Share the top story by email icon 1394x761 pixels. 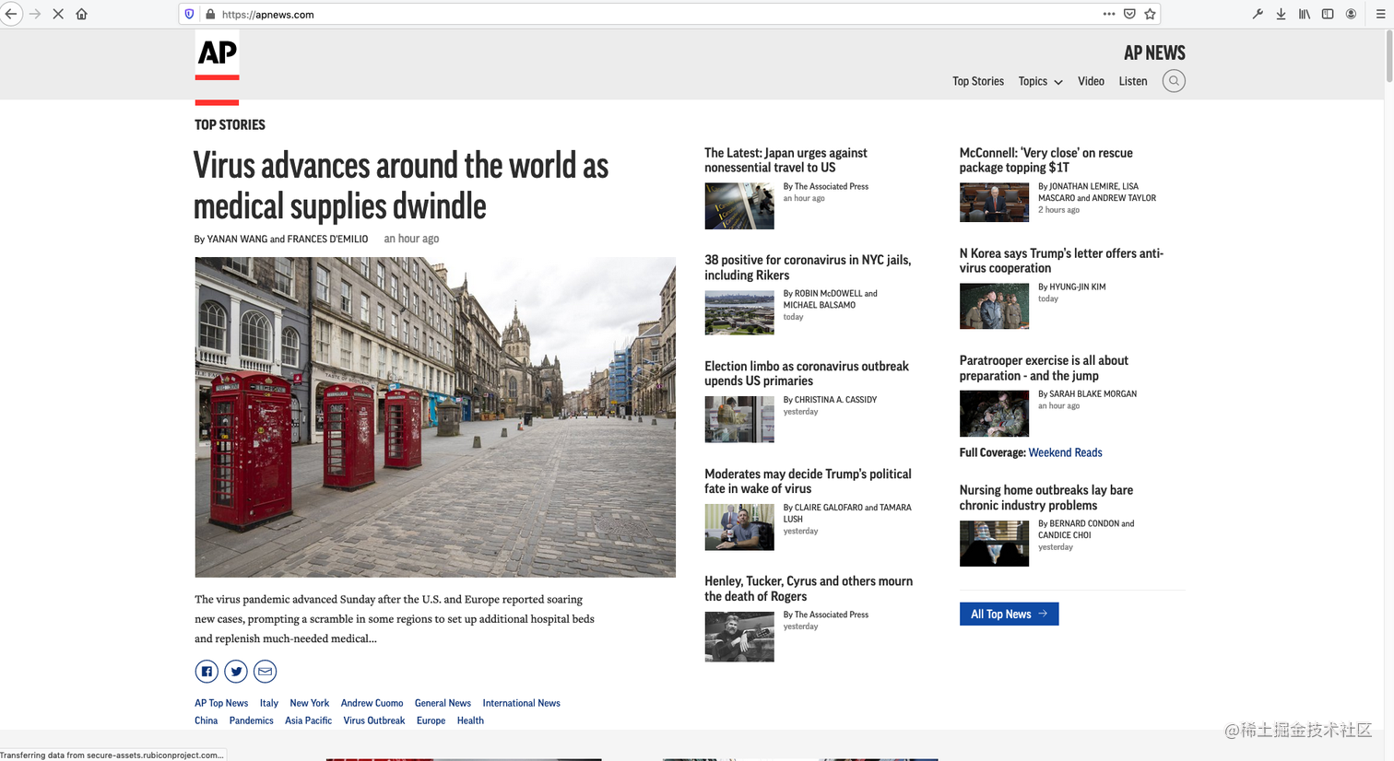point(265,672)
